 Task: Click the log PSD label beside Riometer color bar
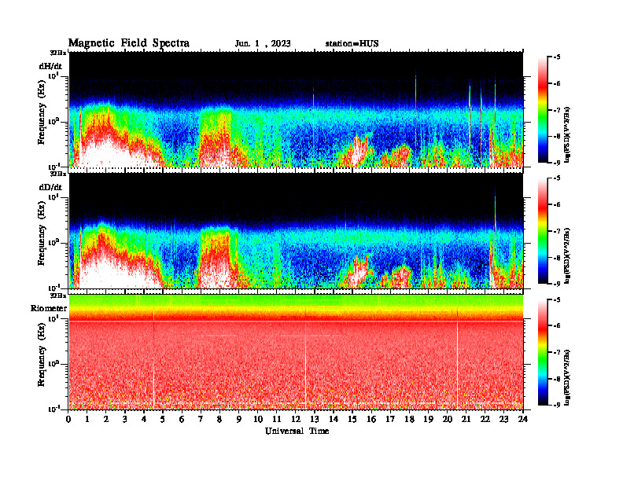click(x=568, y=377)
